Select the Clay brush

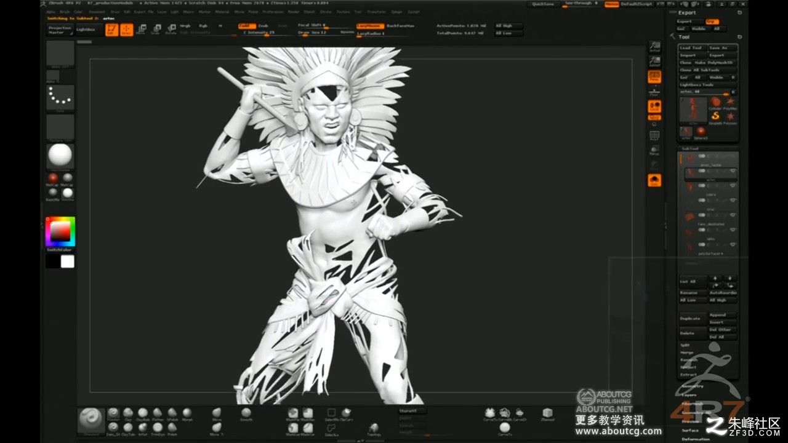pyautogui.click(x=128, y=413)
